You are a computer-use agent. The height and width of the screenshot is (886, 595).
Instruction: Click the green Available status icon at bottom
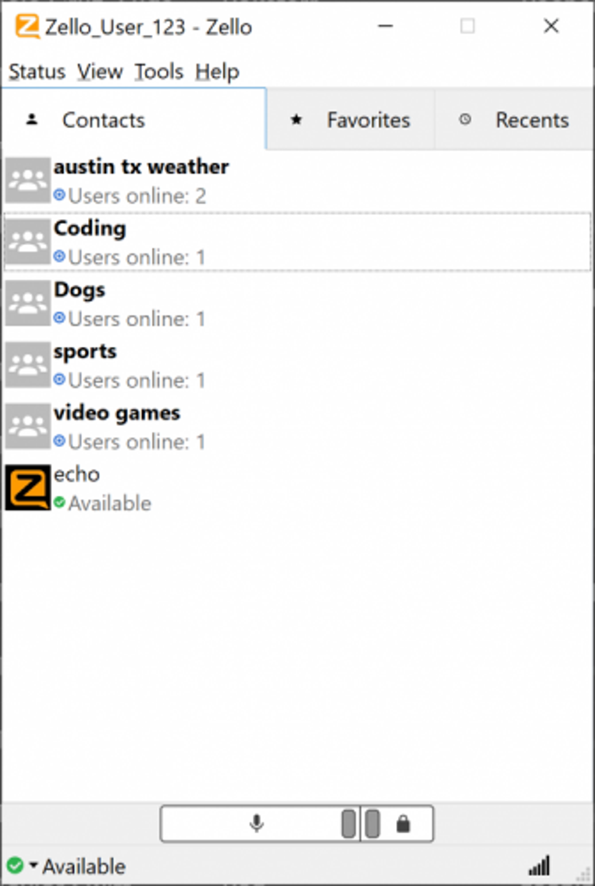click(x=16, y=866)
